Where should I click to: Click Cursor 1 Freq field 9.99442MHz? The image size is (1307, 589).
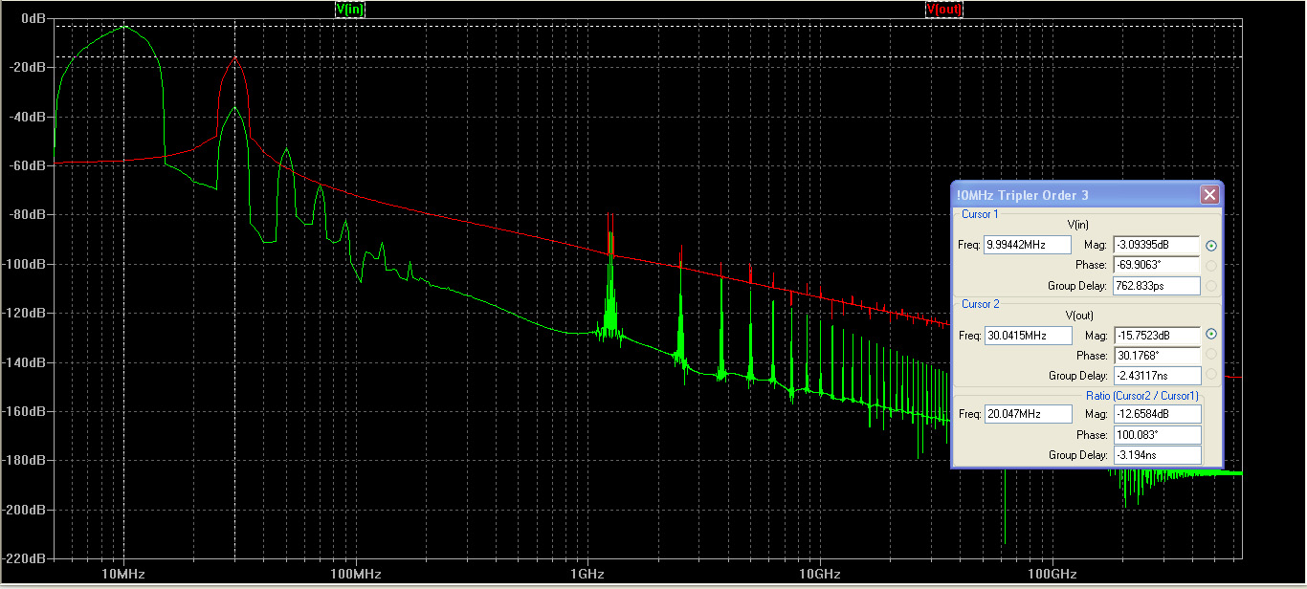[x=1027, y=245]
